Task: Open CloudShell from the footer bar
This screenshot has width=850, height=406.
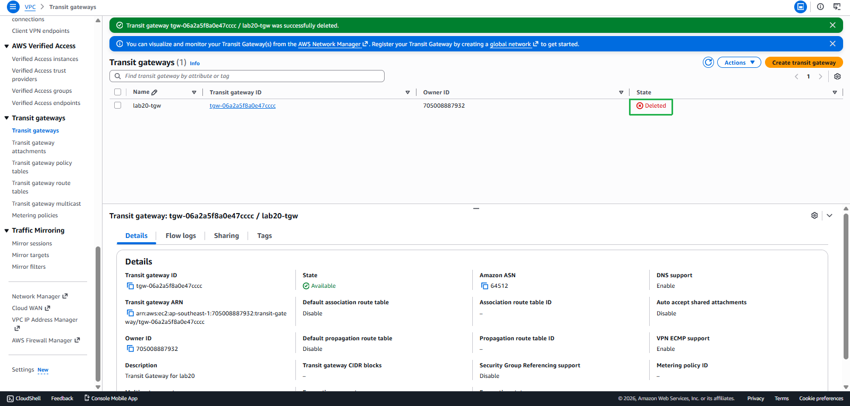Action: coord(24,399)
